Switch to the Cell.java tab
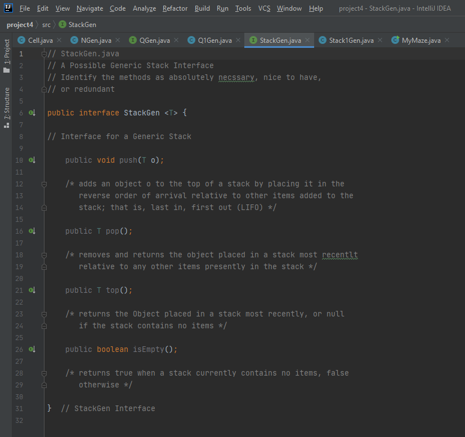The width and height of the screenshot is (465, 437). (x=41, y=41)
